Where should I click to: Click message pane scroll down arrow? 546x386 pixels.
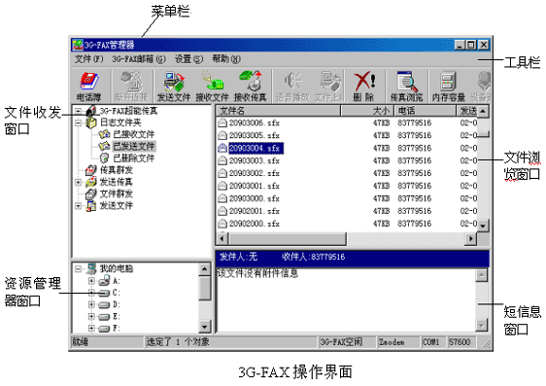tap(482, 326)
